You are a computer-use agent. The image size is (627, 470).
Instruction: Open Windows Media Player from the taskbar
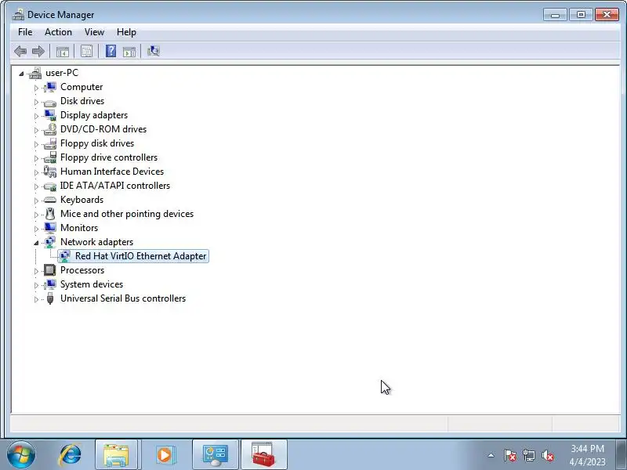click(165, 455)
